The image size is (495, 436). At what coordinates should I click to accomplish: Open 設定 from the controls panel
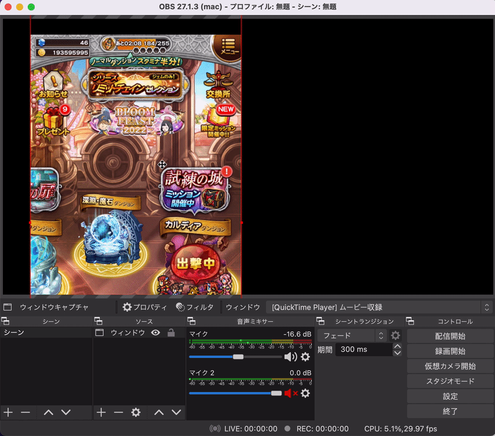click(x=450, y=396)
